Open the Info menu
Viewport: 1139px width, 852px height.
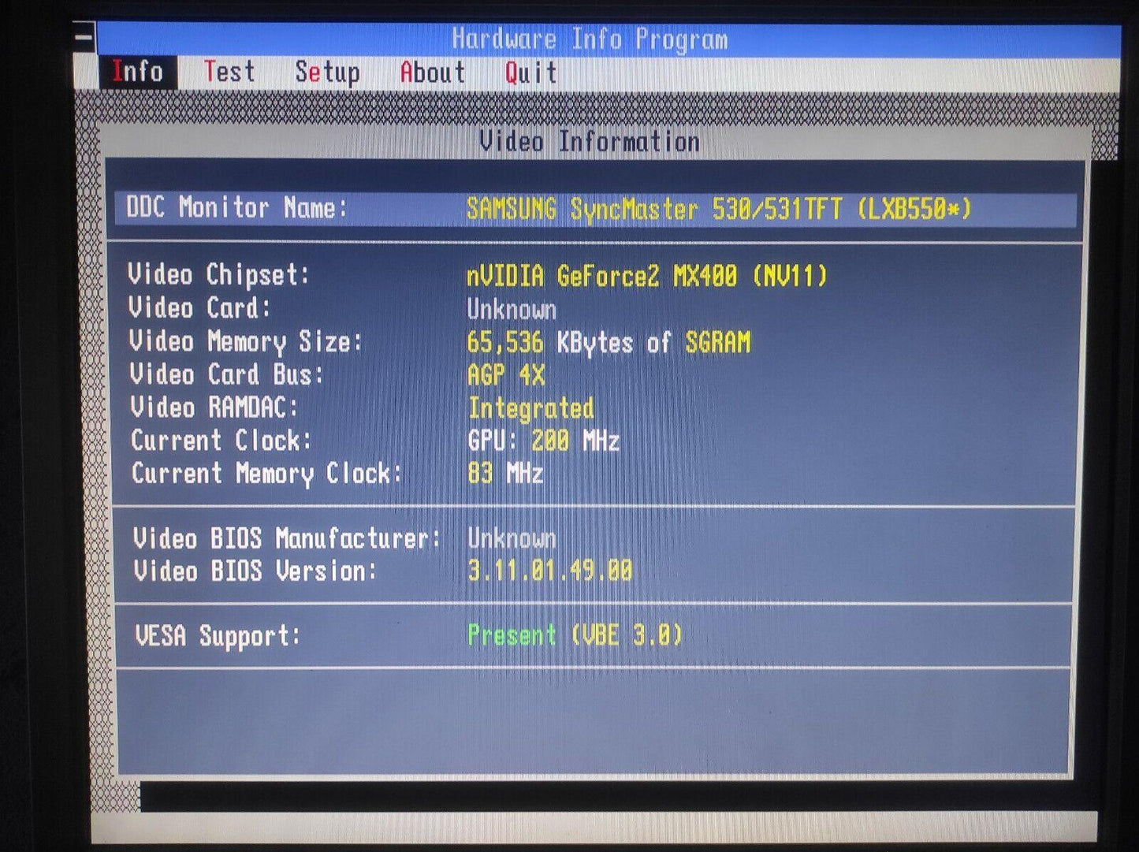(137, 73)
